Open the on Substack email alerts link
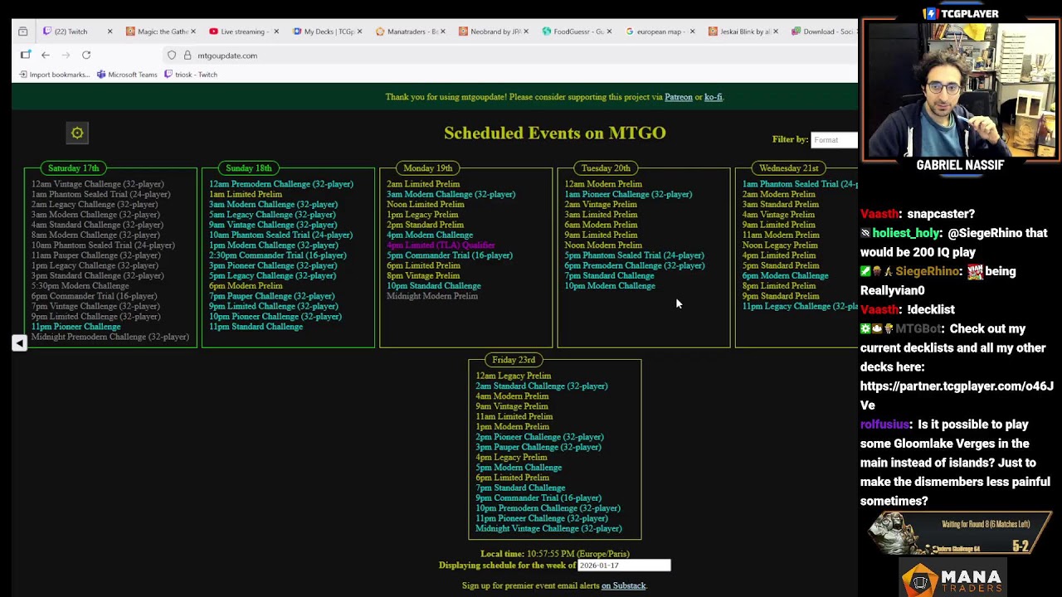Image resolution: width=1062 pixels, height=597 pixels. point(623,585)
